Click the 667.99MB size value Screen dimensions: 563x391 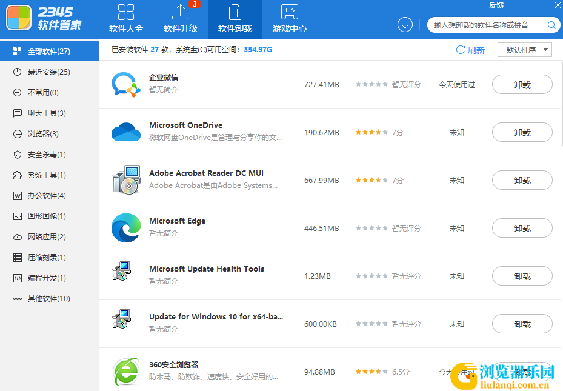coord(321,180)
